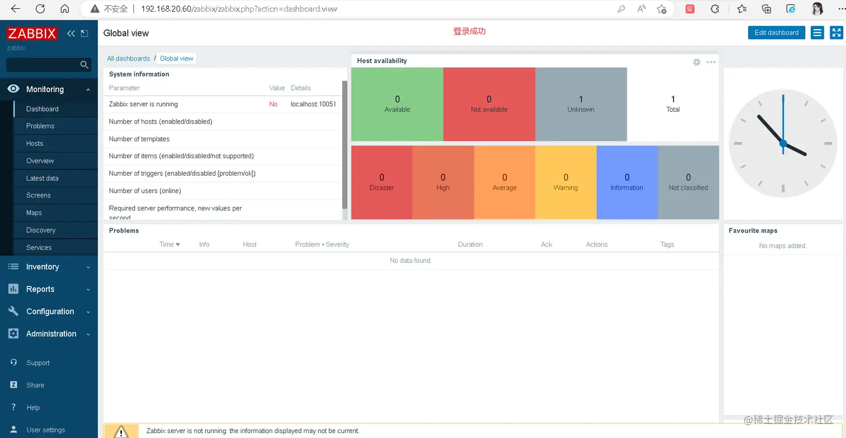846x438 pixels.
Task: Click the Not classified severity tile
Action: pos(688,182)
